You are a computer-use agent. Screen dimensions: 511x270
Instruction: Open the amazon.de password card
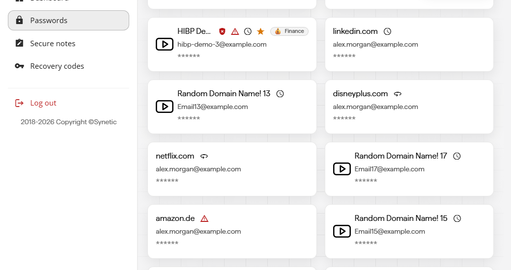tap(232, 231)
